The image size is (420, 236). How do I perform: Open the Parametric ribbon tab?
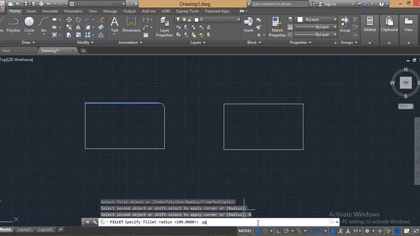click(73, 11)
